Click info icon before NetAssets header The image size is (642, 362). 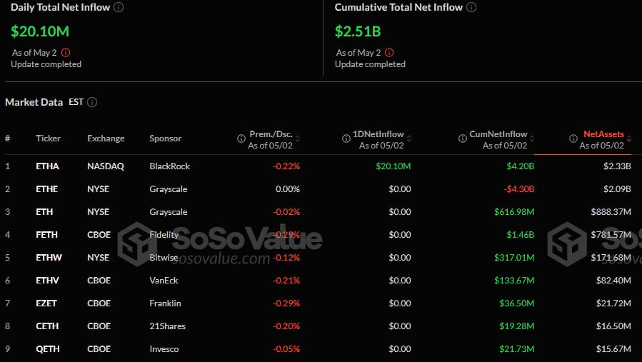pos(573,139)
